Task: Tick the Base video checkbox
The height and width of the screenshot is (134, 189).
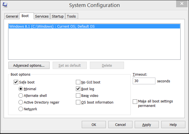Action: point(78,96)
